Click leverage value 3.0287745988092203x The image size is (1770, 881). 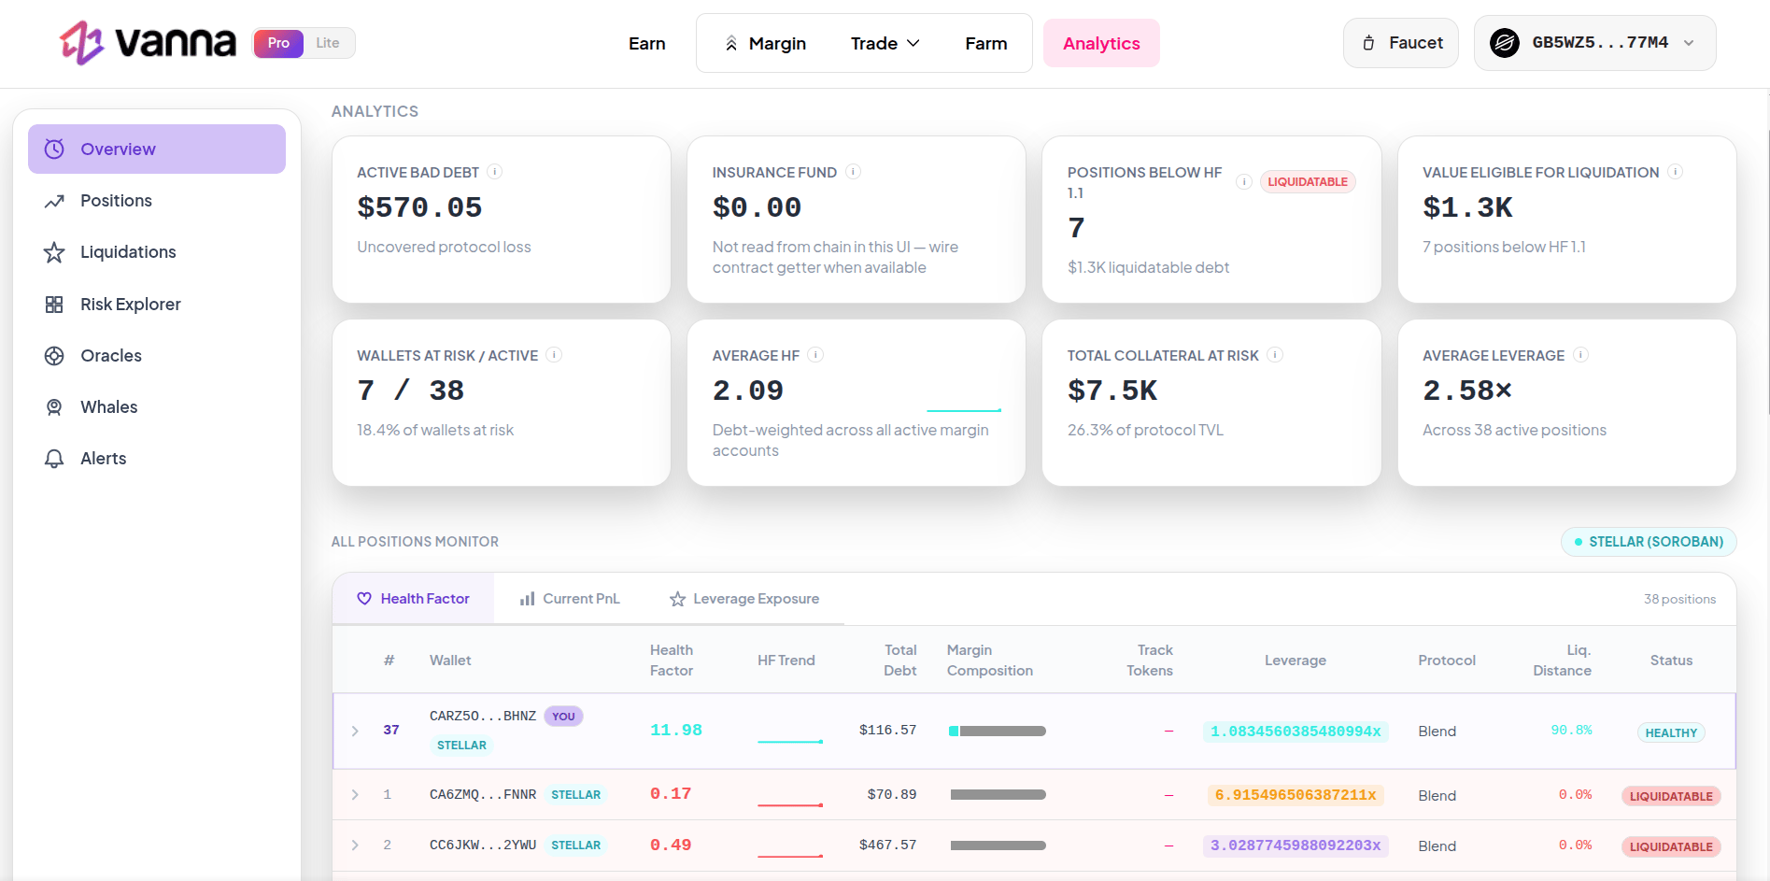1296,845
